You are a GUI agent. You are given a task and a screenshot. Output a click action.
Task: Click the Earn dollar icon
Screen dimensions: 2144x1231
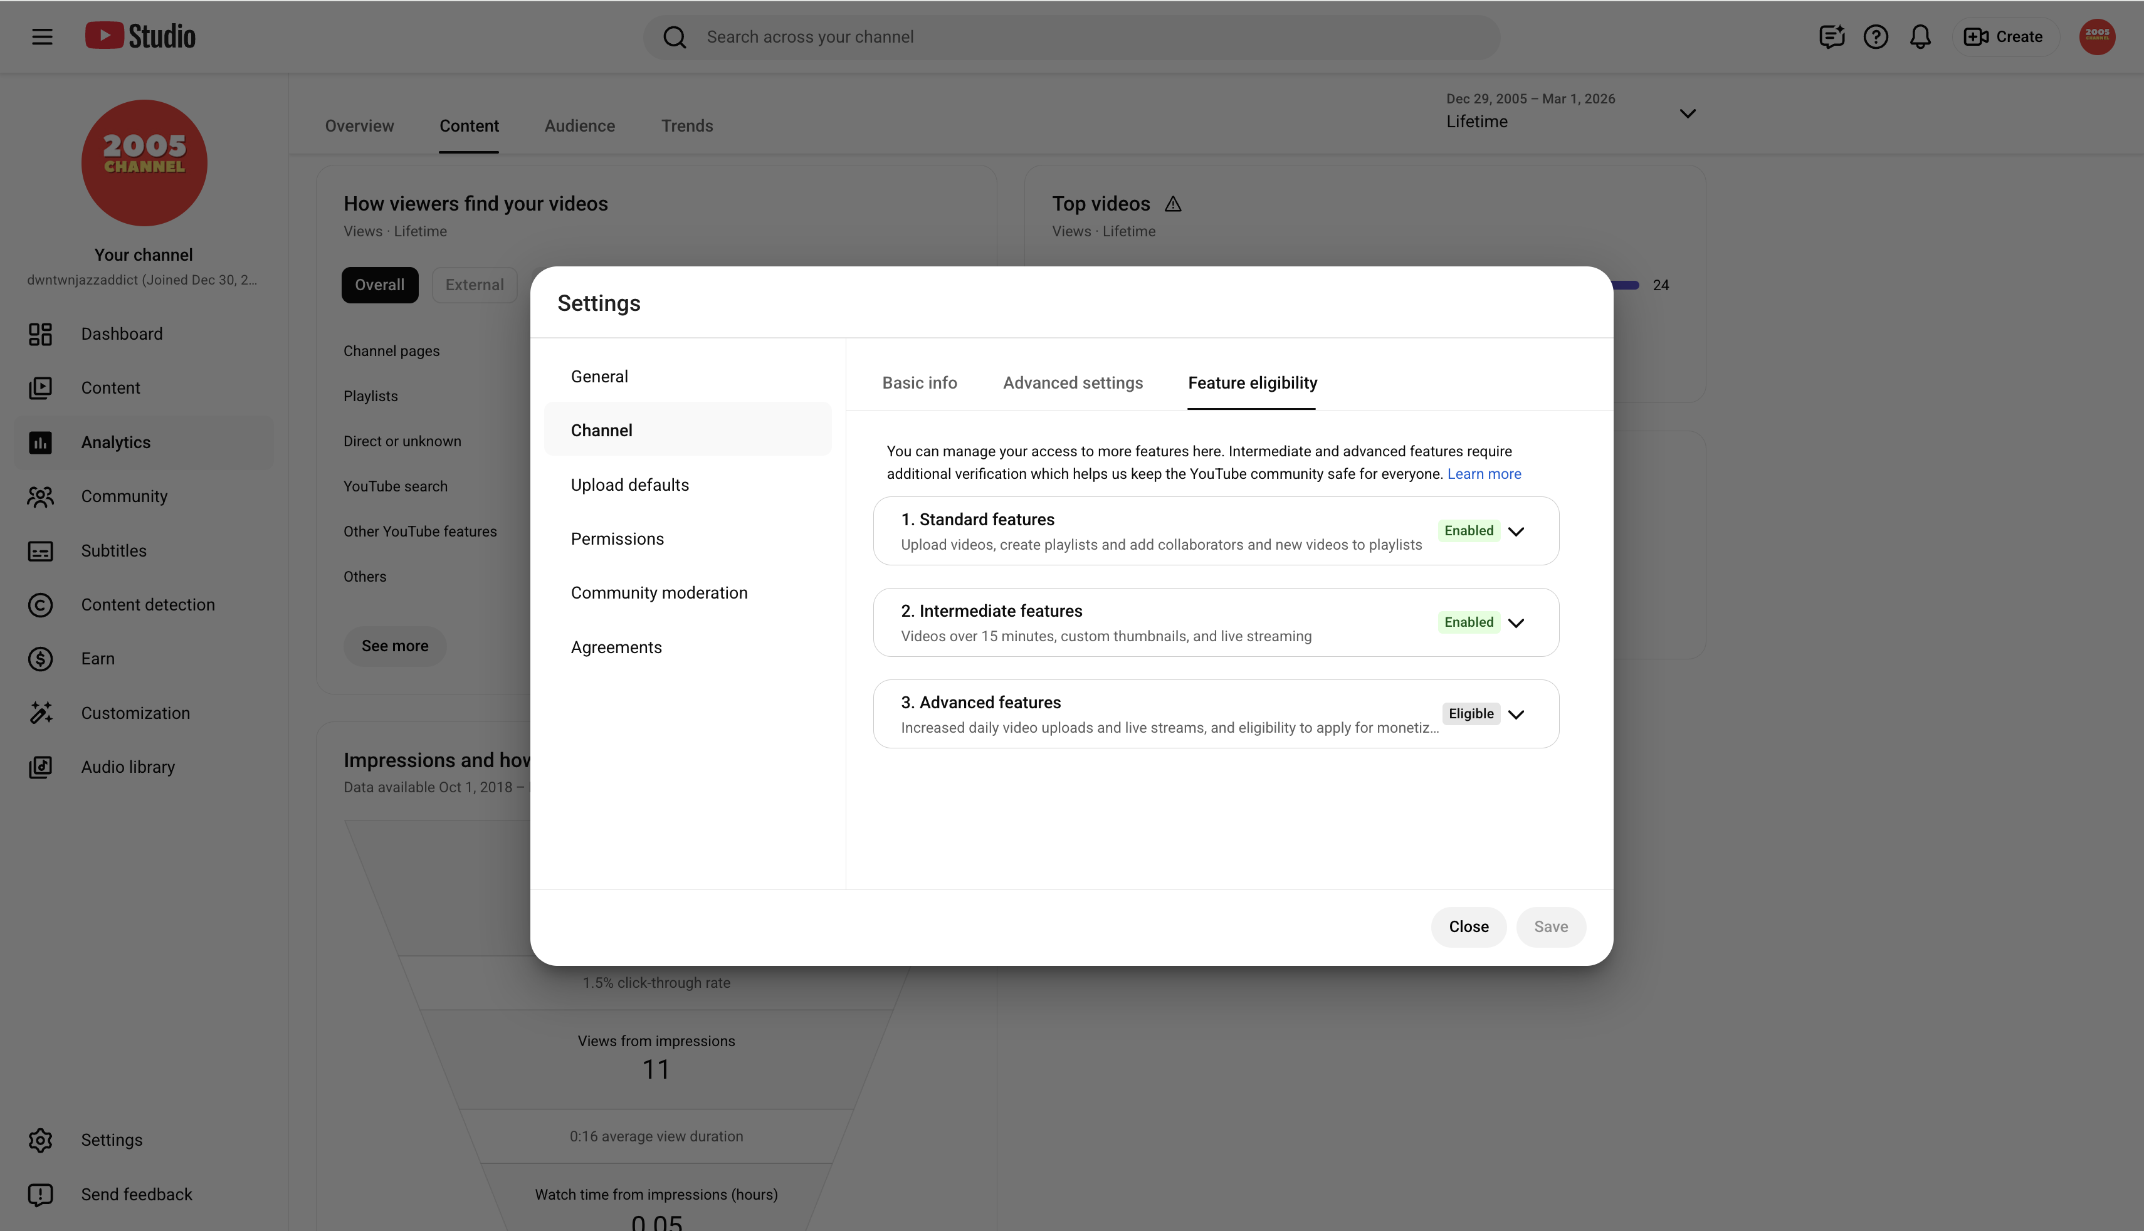point(41,659)
